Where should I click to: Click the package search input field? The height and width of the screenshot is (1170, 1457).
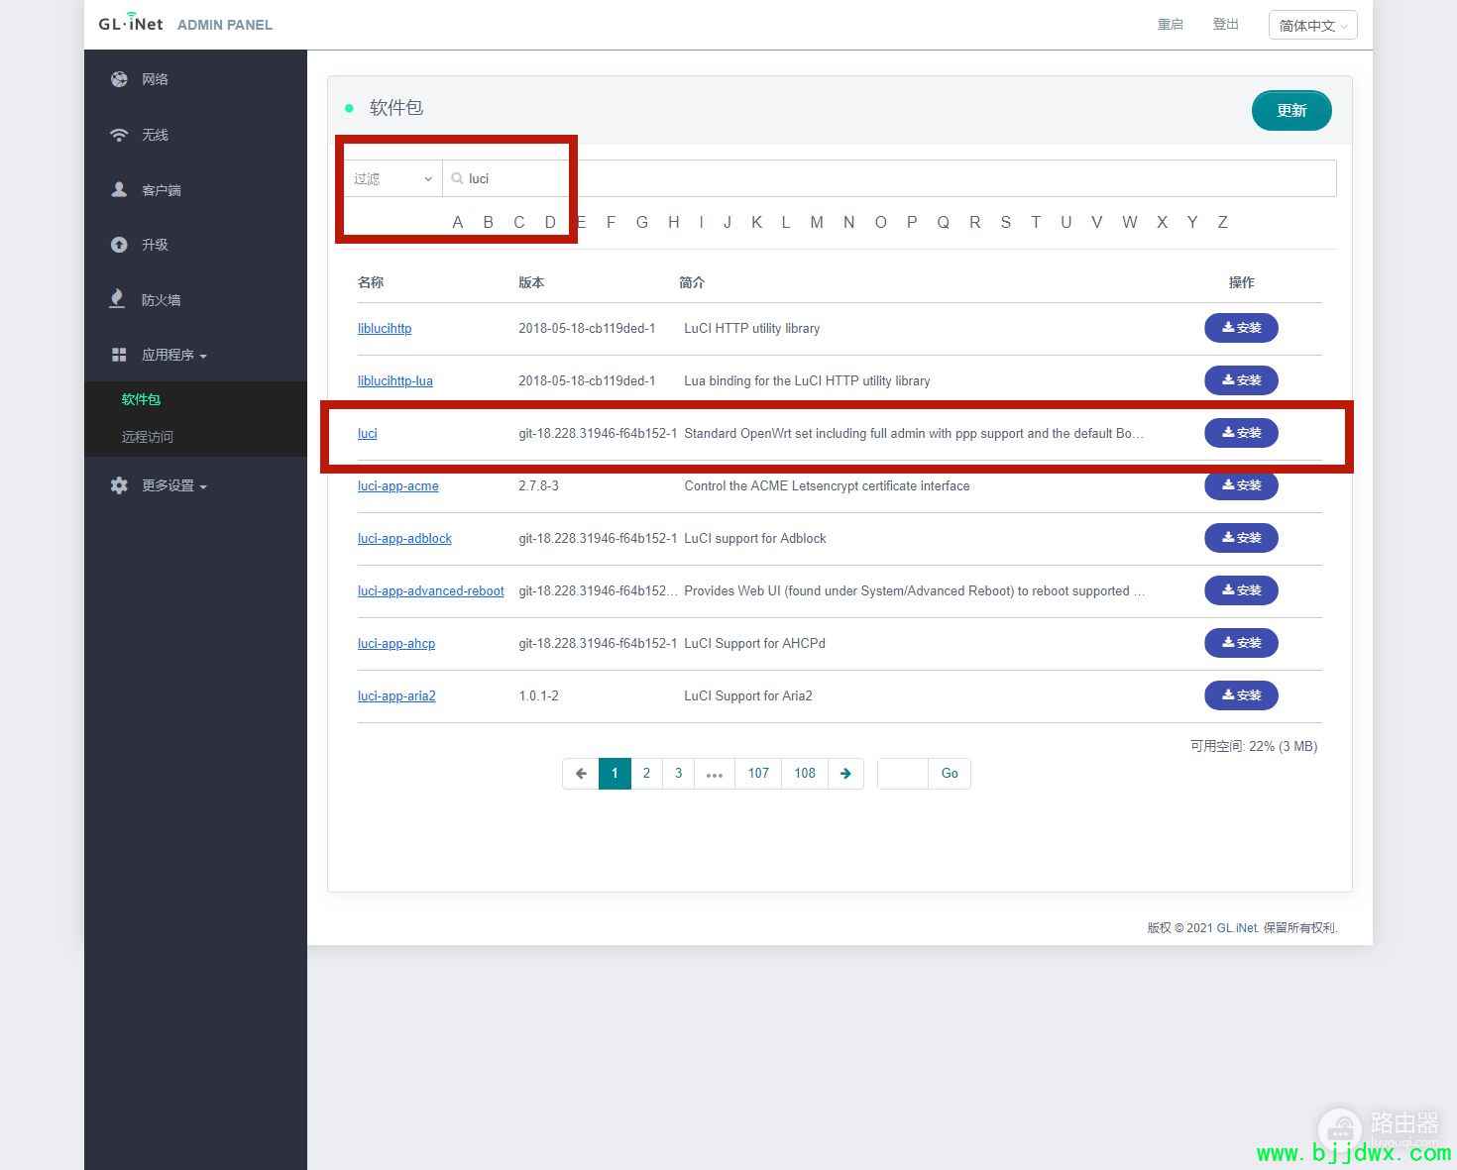[x=889, y=178]
